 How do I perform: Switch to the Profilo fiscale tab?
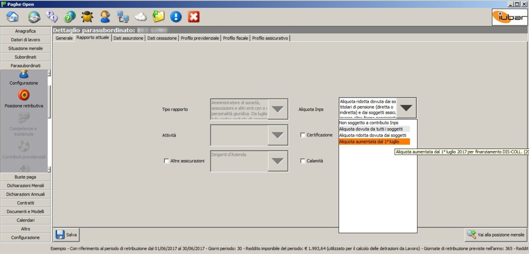coord(235,38)
